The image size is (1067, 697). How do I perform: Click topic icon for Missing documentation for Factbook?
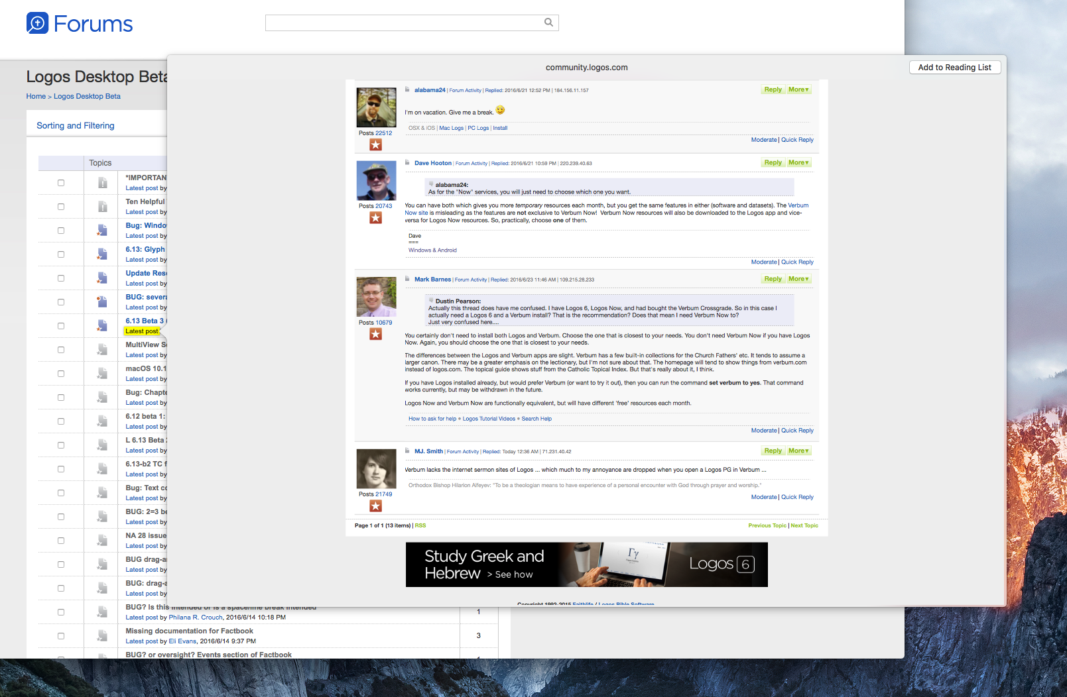pyautogui.click(x=102, y=636)
